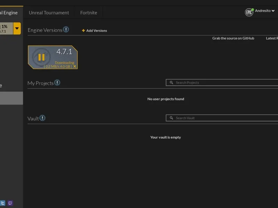Switch to the Fortnite tab
The image size is (278, 208).
89,13
